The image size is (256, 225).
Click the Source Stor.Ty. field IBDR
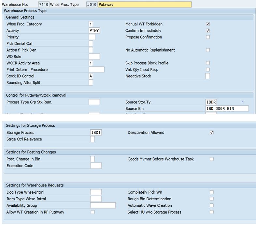[x=211, y=102]
